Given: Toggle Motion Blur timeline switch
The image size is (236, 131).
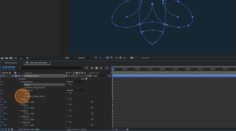Looking at the screenshot, I should (x=101, y=68).
